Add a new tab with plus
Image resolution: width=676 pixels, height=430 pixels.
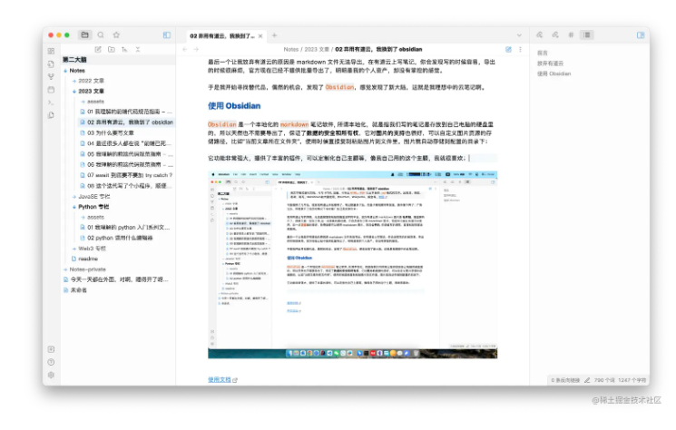275,35
